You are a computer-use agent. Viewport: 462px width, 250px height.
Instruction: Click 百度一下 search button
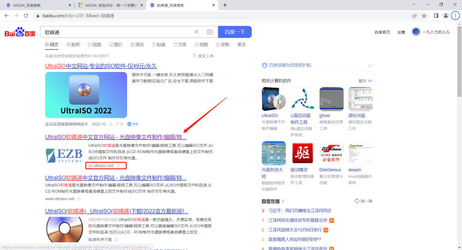coord(235,32)
